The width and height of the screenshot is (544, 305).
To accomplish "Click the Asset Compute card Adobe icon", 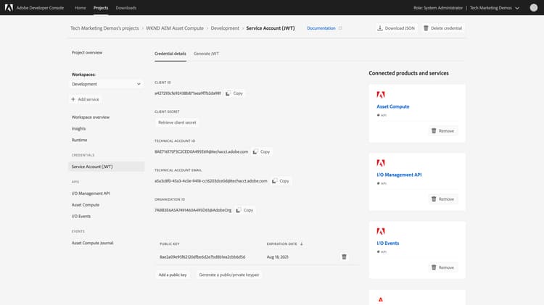I will [381, 95].
